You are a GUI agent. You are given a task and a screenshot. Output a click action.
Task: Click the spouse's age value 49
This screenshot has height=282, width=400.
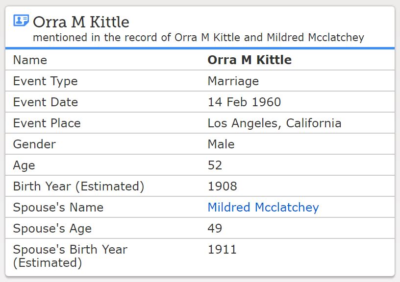[x=215, y=228]
